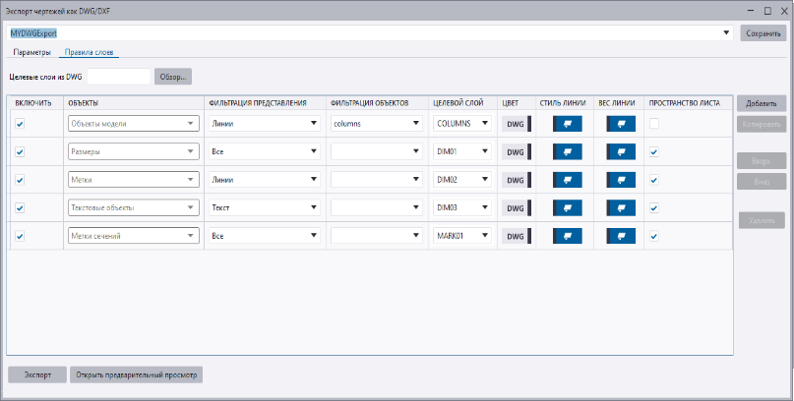Click line weight icon in Метки row

click(620, 181)
